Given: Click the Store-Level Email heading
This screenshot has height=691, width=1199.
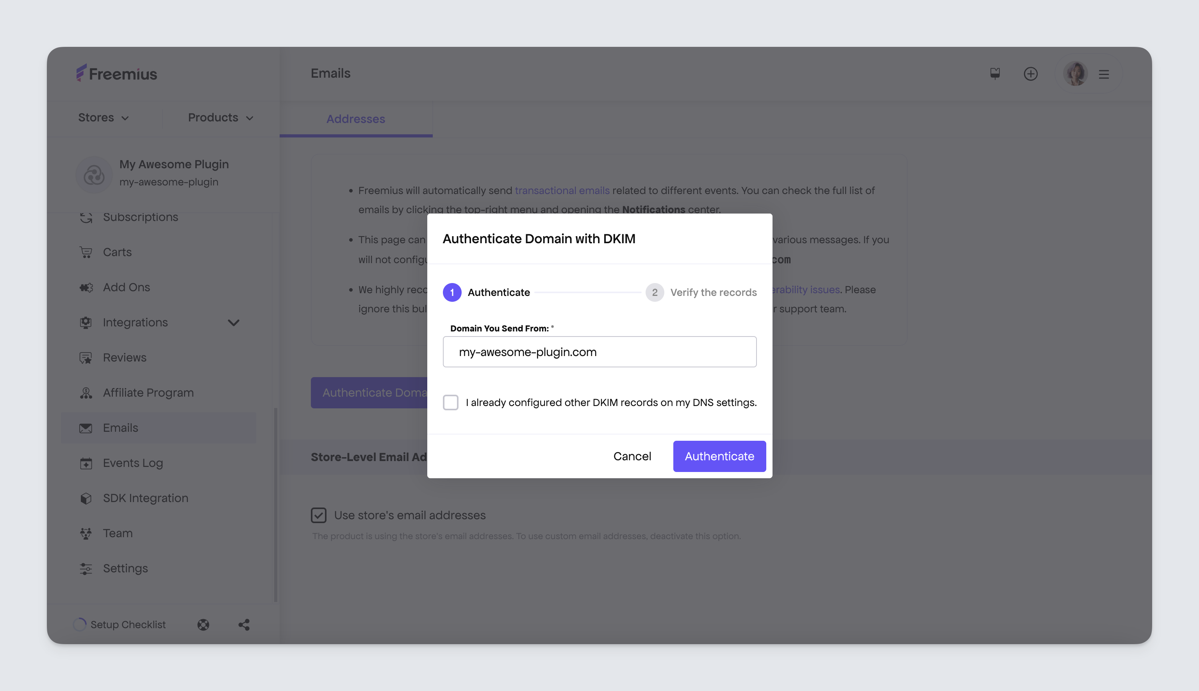Looking at the screenshot, I should [x=369, y=457].
